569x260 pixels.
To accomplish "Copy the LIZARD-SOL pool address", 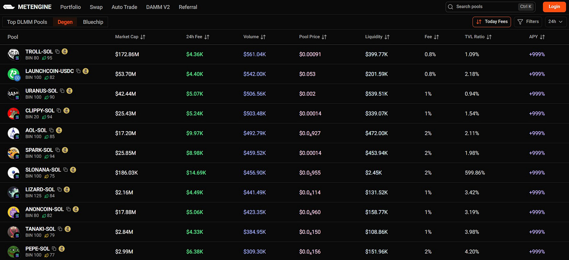I will tap(59, 190).
